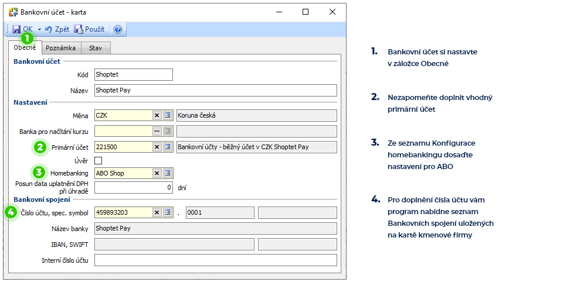This screenshot has height=282, width=577.
Task: Click the application icon in title bar
Action: [13, 12]
